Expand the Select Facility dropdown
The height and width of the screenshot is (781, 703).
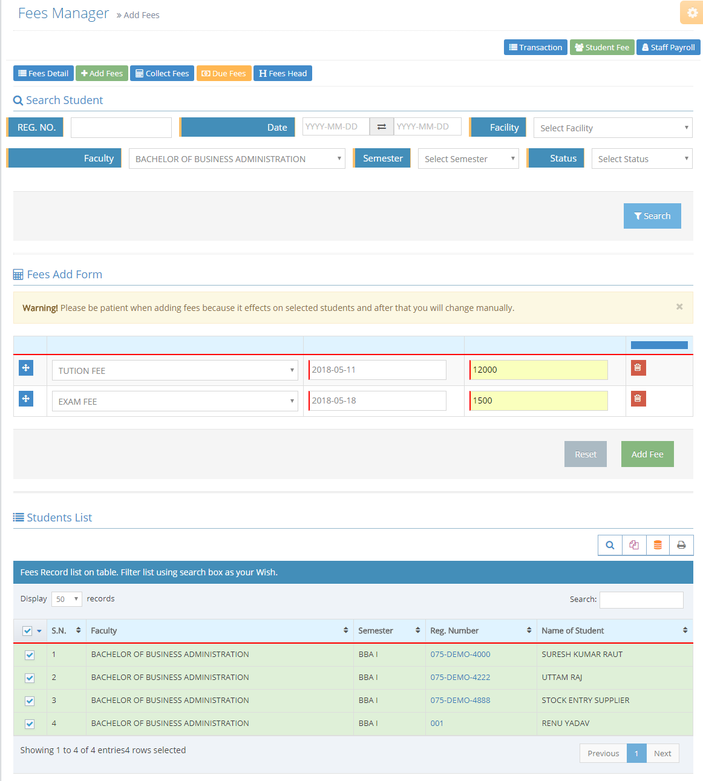coord(612,128)
